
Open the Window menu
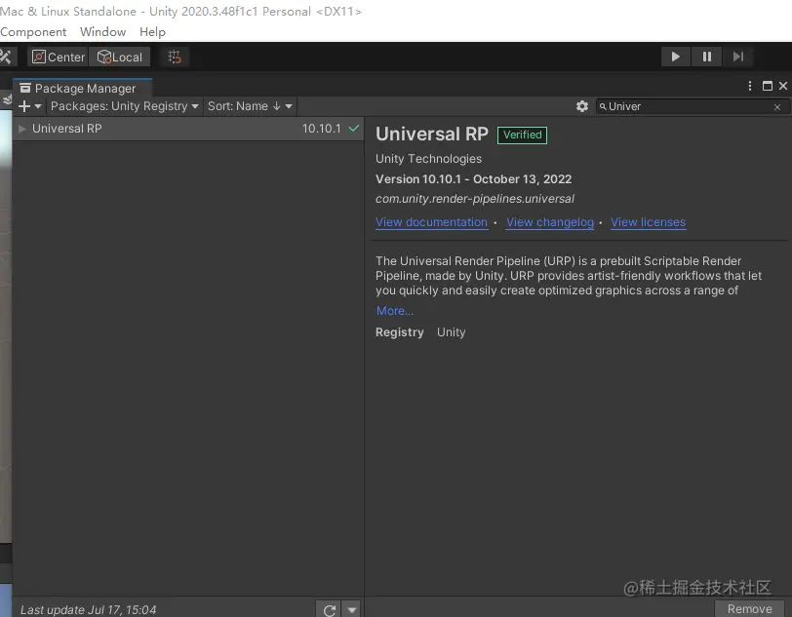coord(102,32)
